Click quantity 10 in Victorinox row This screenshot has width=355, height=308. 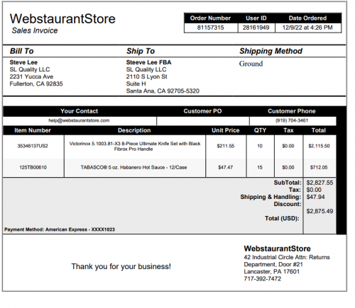click(260, 146)
